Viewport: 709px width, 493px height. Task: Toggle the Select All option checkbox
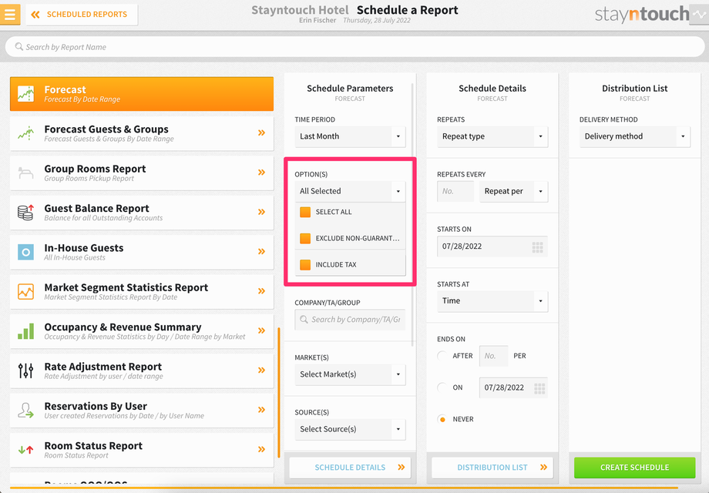tap(305, 212)
